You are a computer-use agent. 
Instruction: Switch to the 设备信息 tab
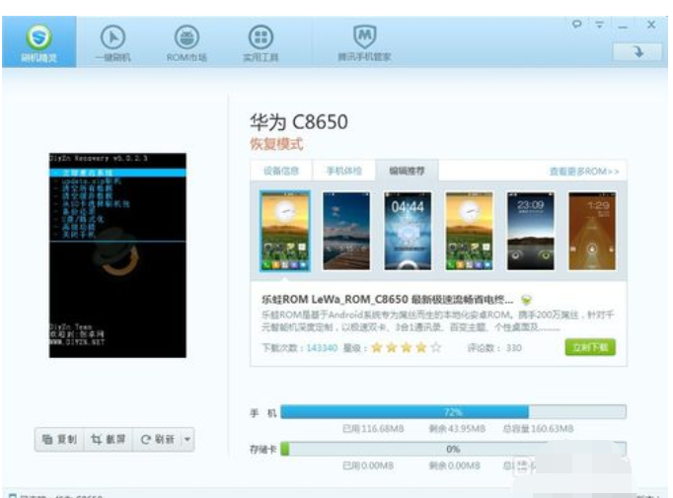click(x=282, y=171)
